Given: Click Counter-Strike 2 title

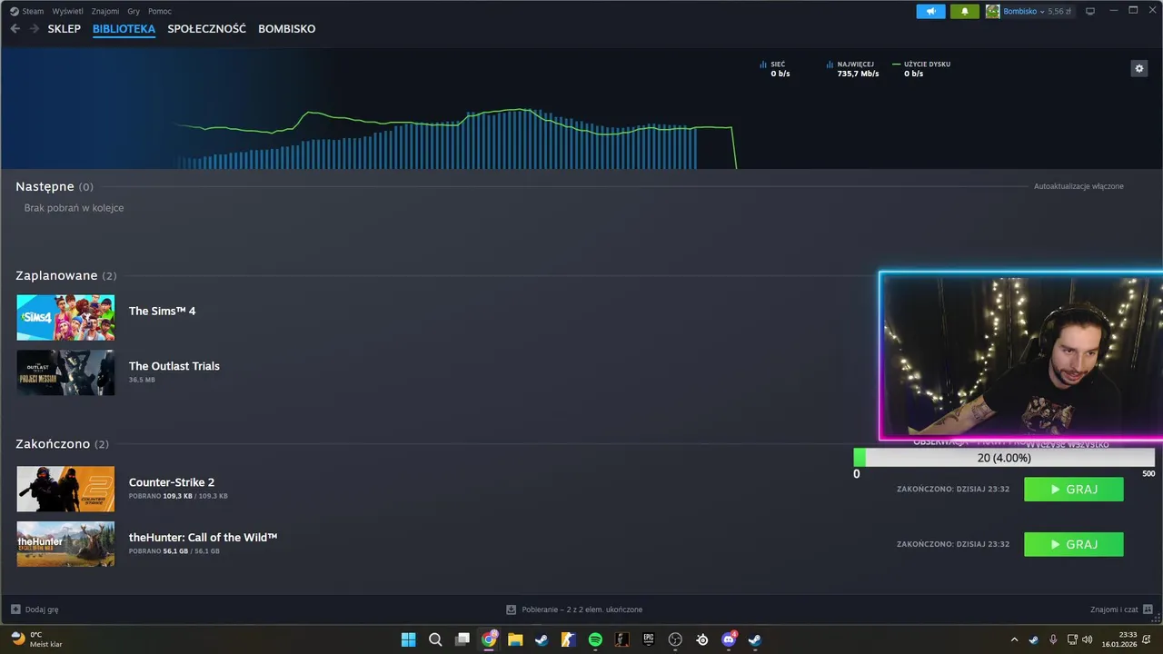Looking at the screenshot, I should (172, 482).
